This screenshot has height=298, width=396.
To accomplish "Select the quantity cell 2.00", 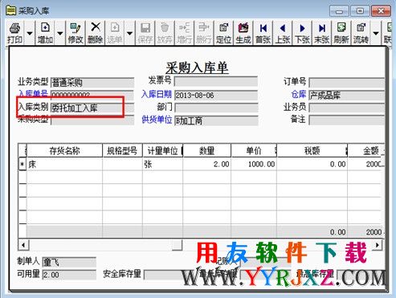I will 207,164.
